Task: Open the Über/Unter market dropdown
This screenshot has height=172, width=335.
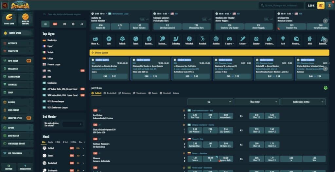Action: tap(256, 102)
